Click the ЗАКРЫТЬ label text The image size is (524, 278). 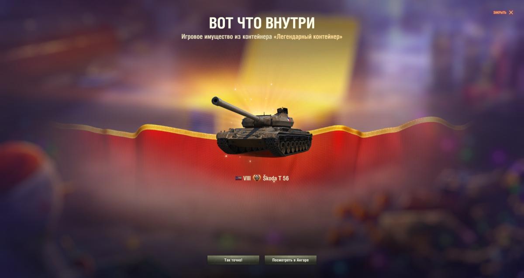tap(500, 13)
